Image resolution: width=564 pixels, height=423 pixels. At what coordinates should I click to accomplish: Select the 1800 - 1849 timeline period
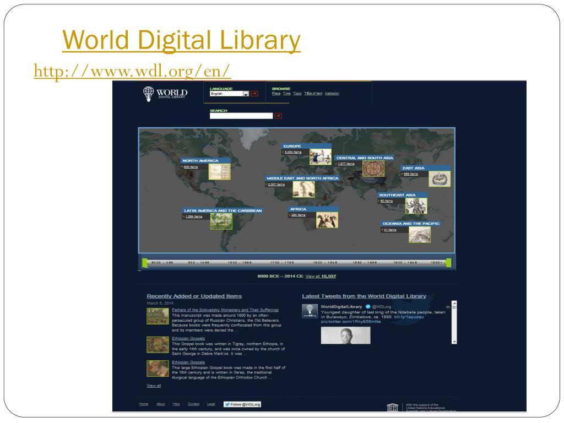tap(325, 263)
